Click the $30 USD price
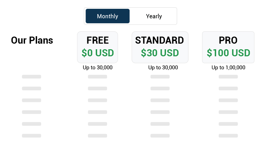This screenshot has height=146, width=261. [160, 53]
